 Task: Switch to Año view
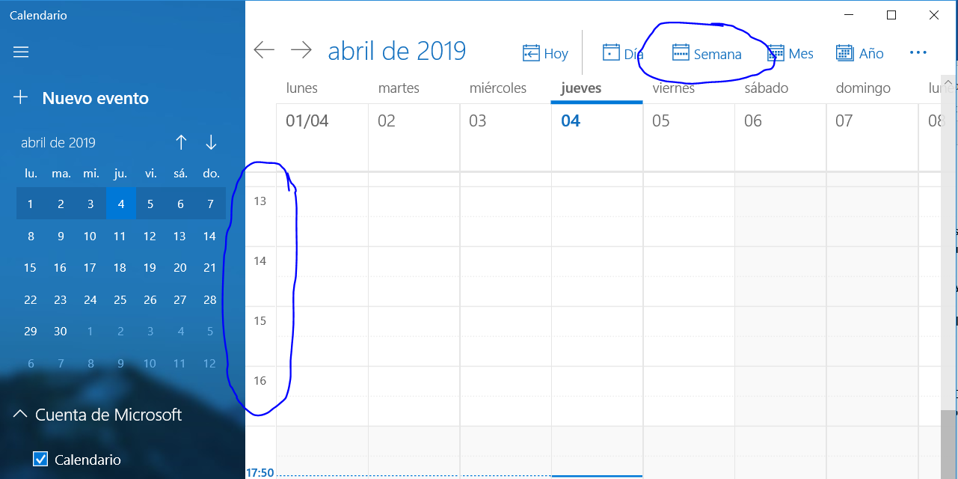[x=859, y=53]
